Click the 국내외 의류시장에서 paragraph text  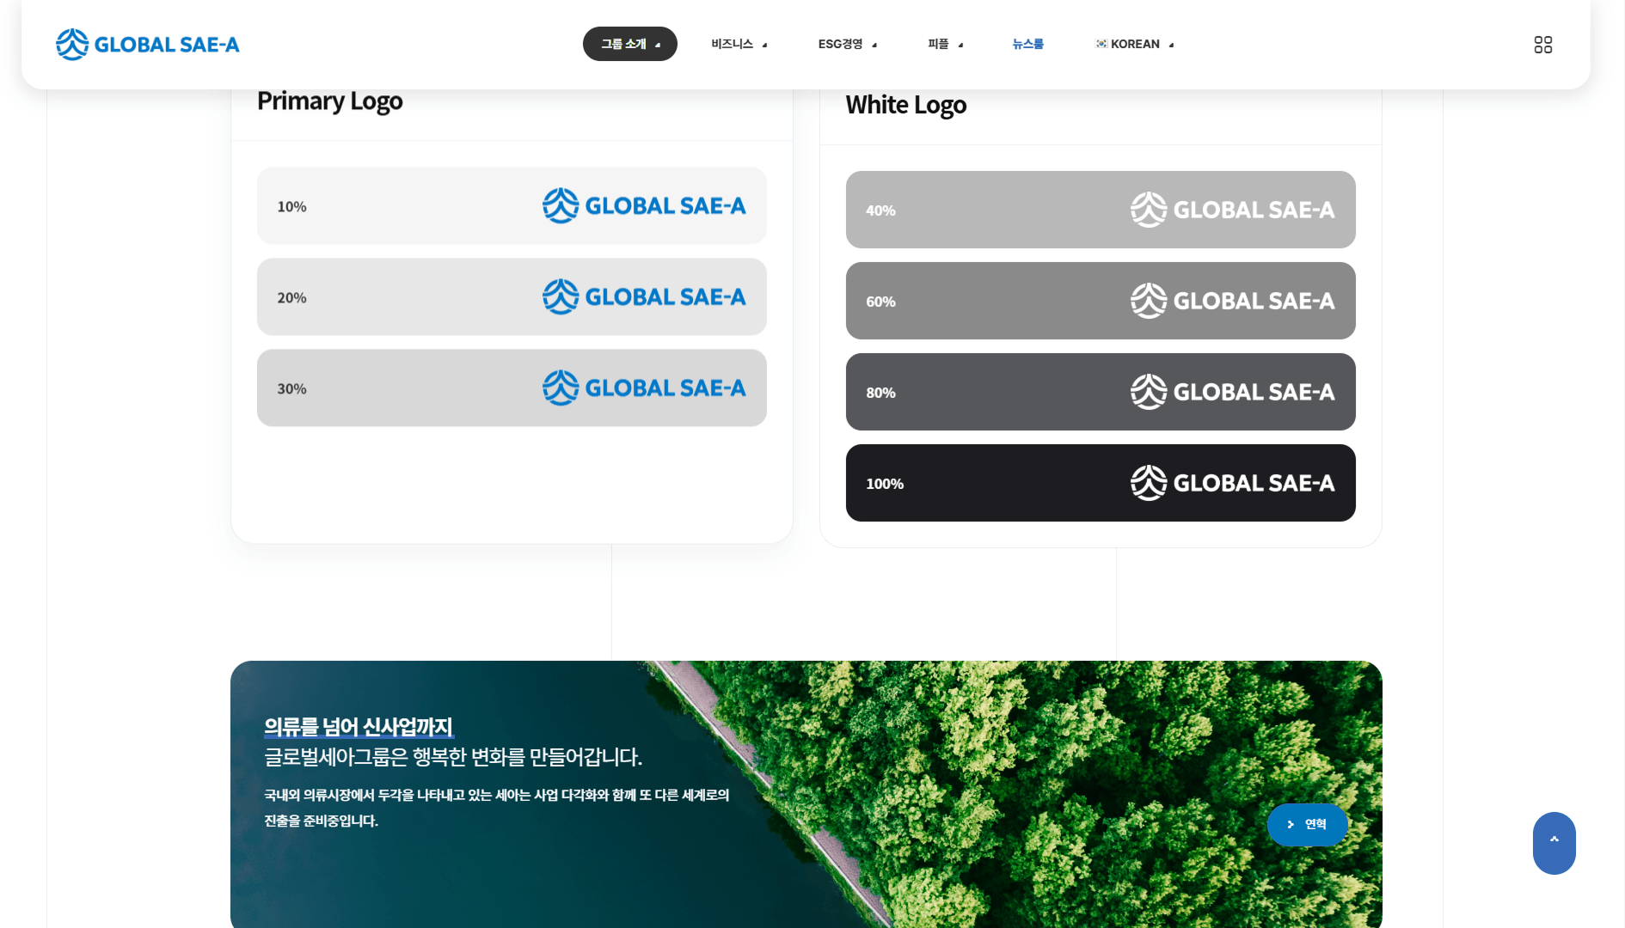pyautogui.click(x=496, y=808)
